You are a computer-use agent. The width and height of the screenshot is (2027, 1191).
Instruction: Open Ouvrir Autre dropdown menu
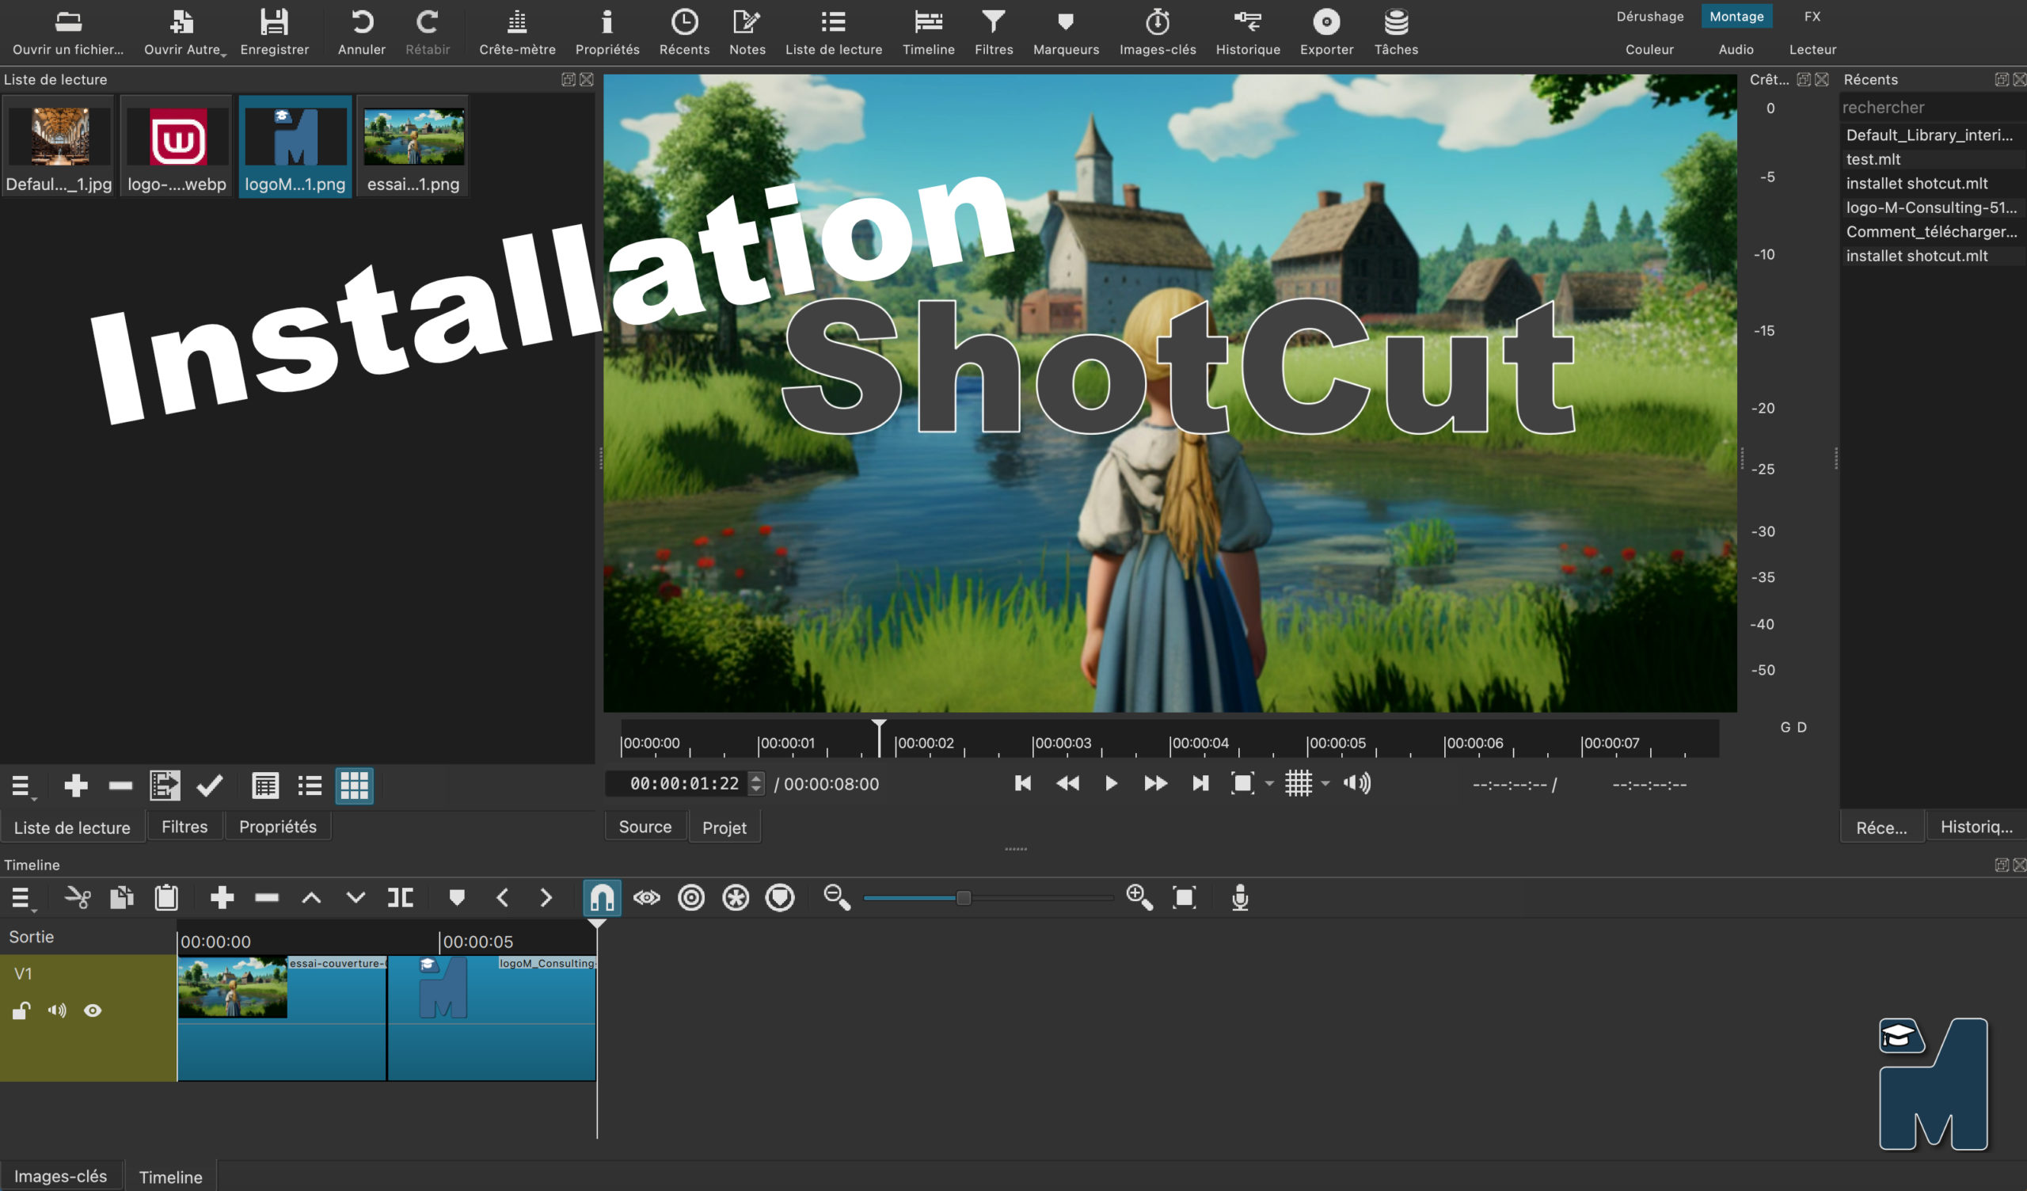pyautogui.click(x=185, y=32)
